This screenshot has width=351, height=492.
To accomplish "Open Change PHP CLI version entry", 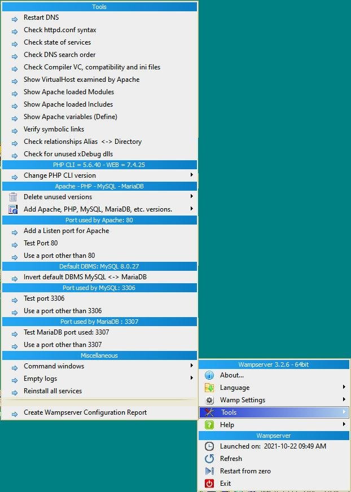I will pyautogui.click(x=99, y=175).
